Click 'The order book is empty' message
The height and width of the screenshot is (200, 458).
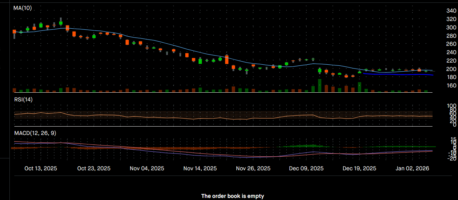(232, 196)
